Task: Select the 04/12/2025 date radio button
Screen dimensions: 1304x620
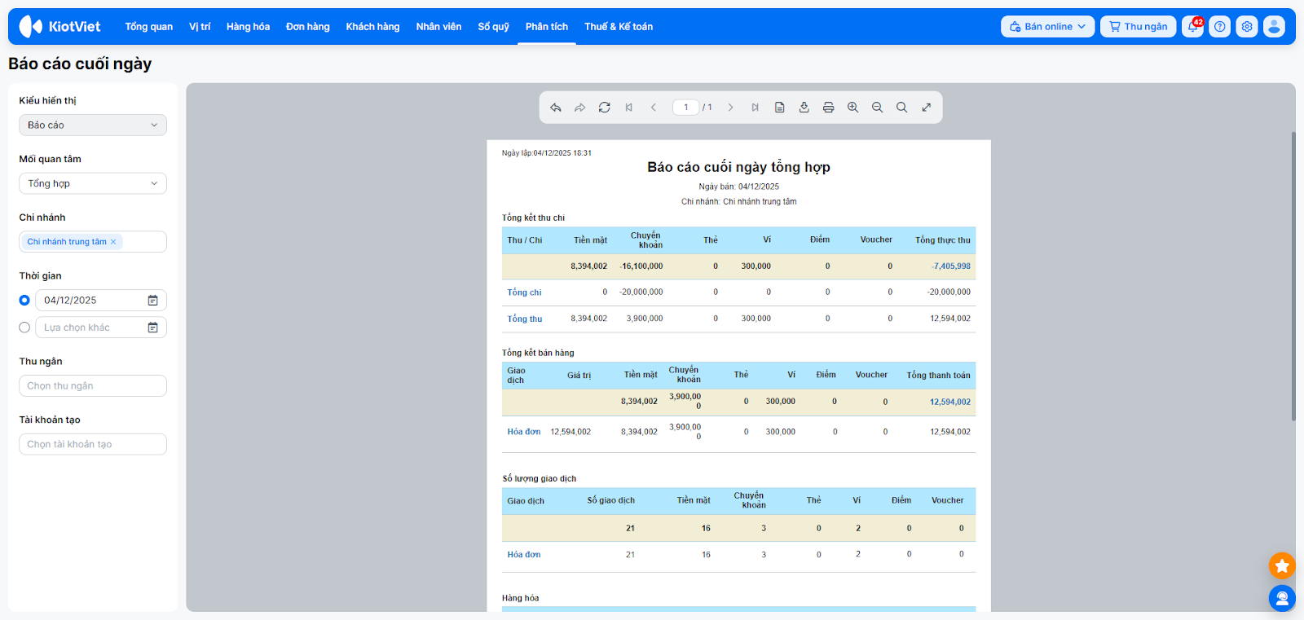Action: click(x=24, y=301)
